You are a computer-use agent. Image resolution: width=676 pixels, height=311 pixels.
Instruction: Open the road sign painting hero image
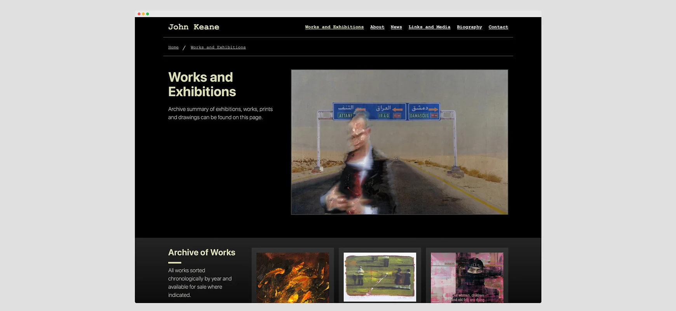click(x=399, y=142)
